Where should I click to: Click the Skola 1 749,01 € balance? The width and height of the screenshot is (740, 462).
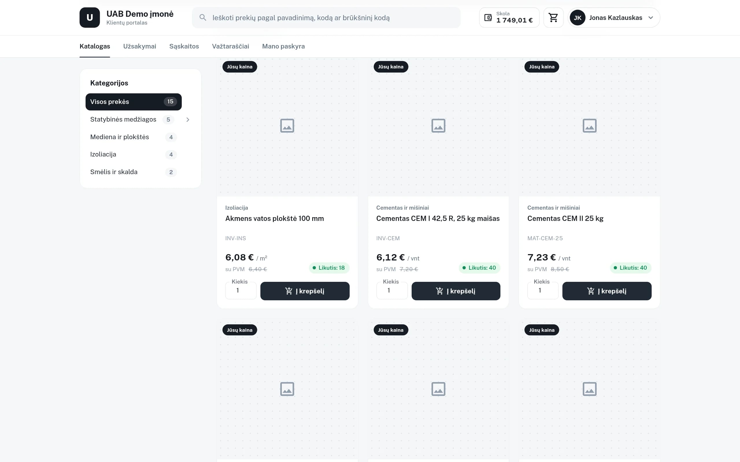pos(509,18)
